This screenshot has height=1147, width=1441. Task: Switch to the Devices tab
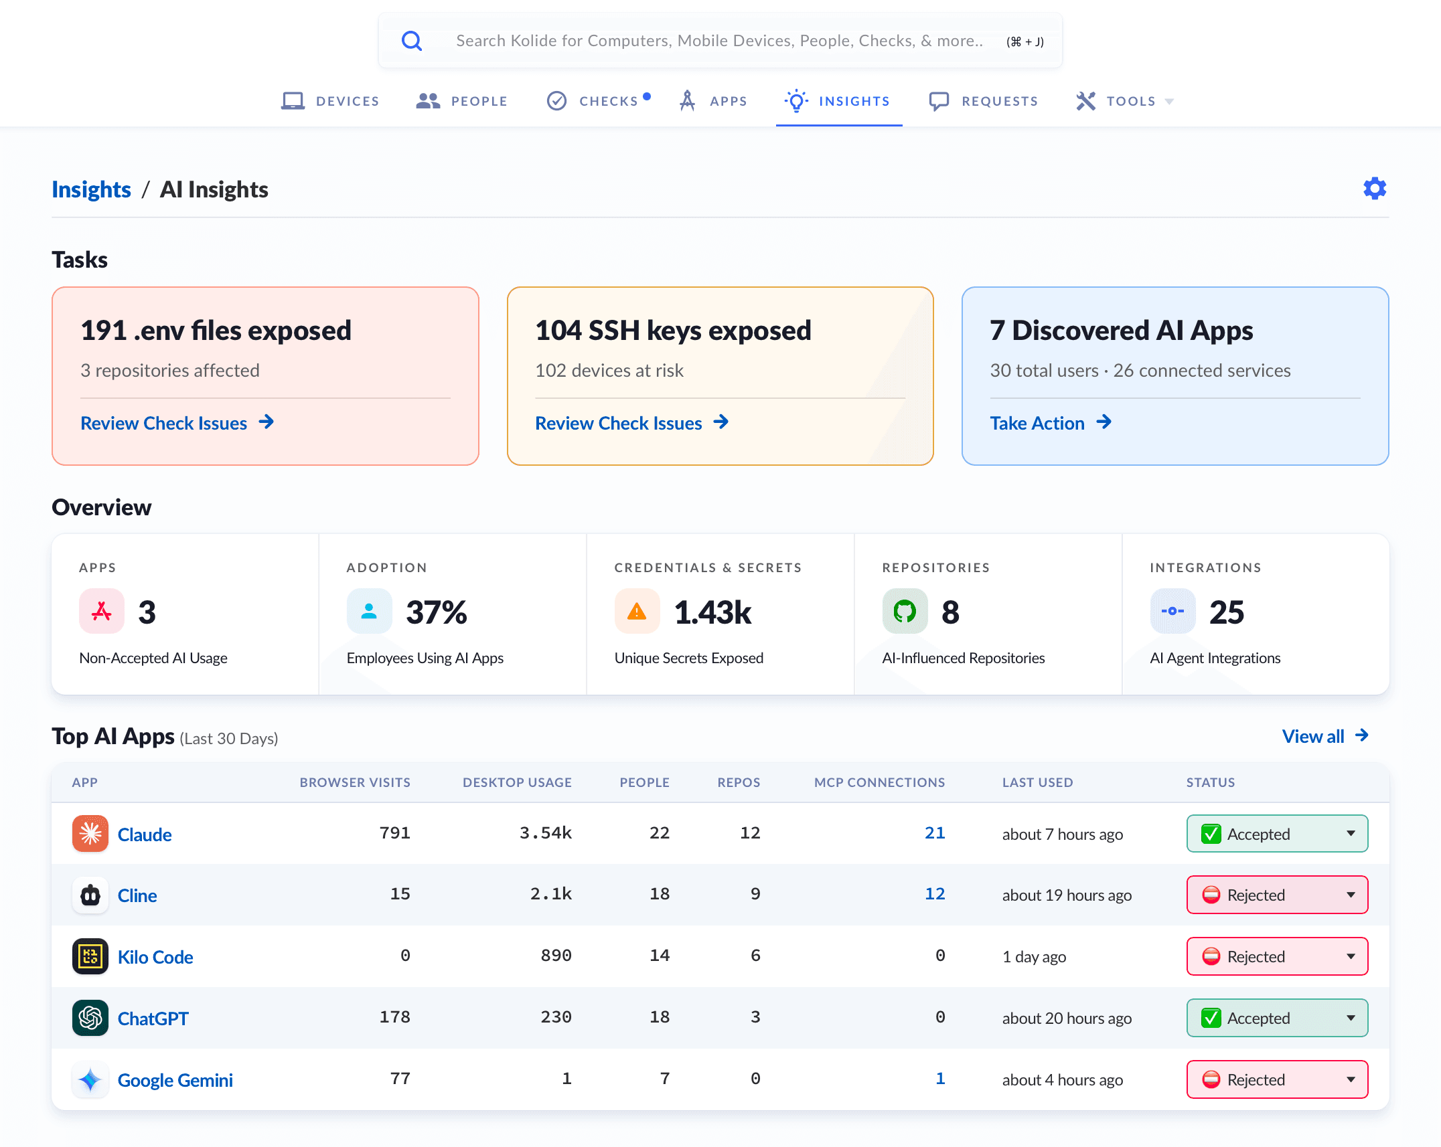[330, 101]
